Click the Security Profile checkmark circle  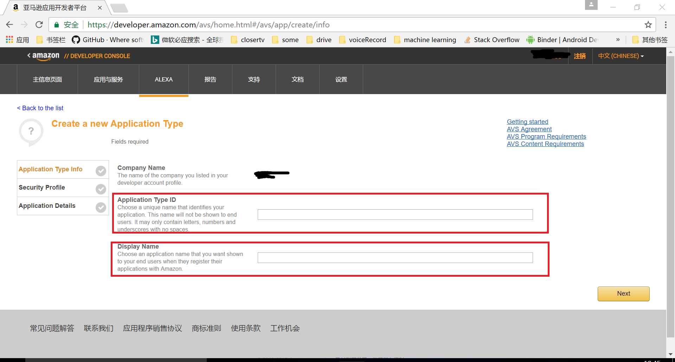pos(101,189)
